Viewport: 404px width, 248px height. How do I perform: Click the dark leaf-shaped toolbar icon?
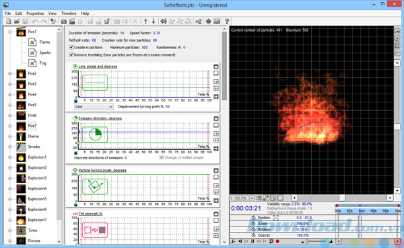click(209, 22)
